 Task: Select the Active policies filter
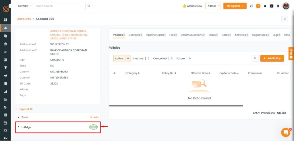(x=122, y=58)
